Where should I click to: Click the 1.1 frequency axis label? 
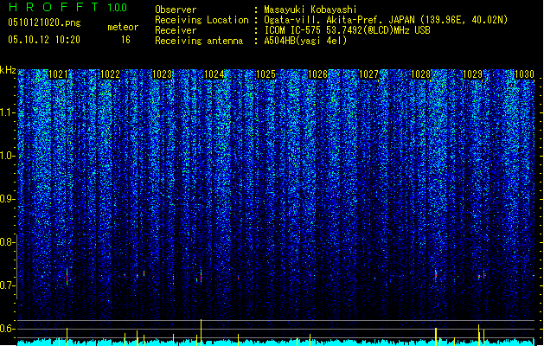(x=7, y=112)
